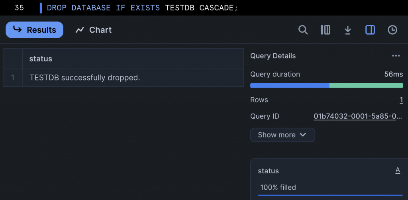Click the query duration progress bar

point(326,85)
